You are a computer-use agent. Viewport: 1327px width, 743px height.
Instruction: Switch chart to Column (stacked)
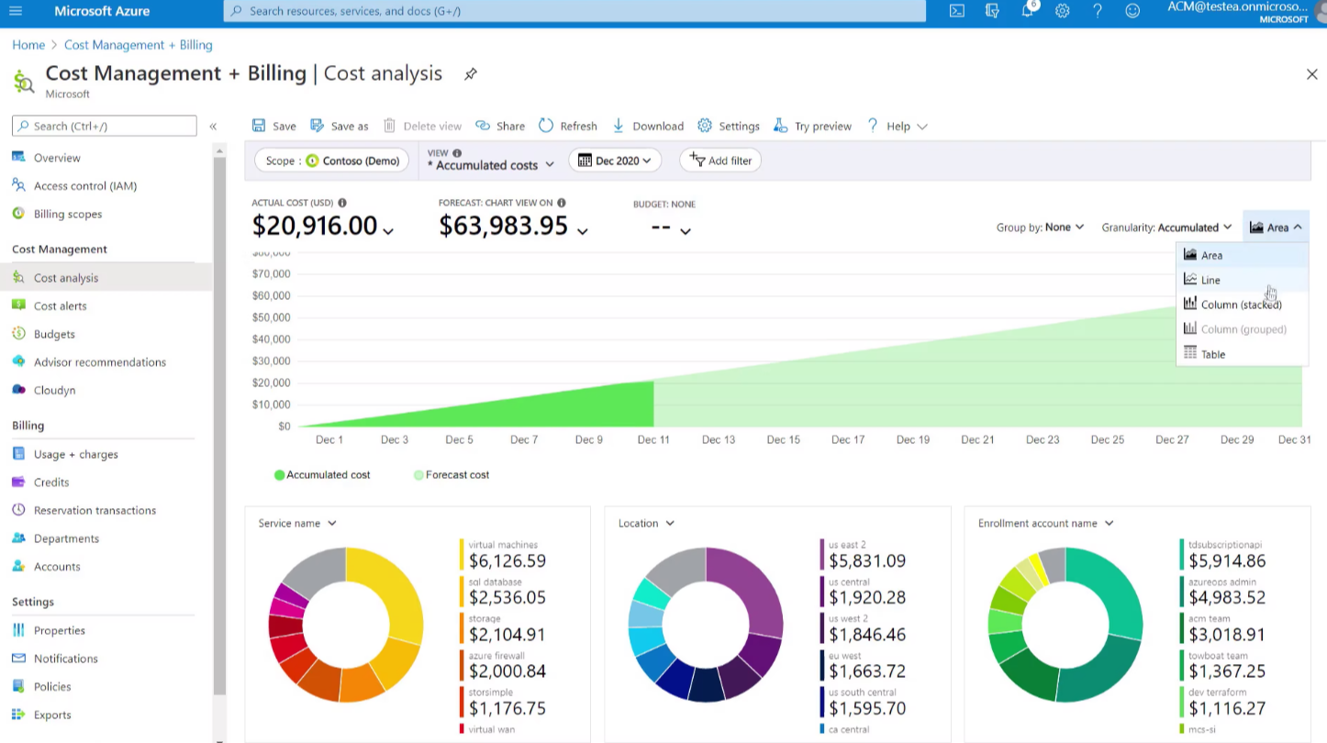click(1240, 304)
